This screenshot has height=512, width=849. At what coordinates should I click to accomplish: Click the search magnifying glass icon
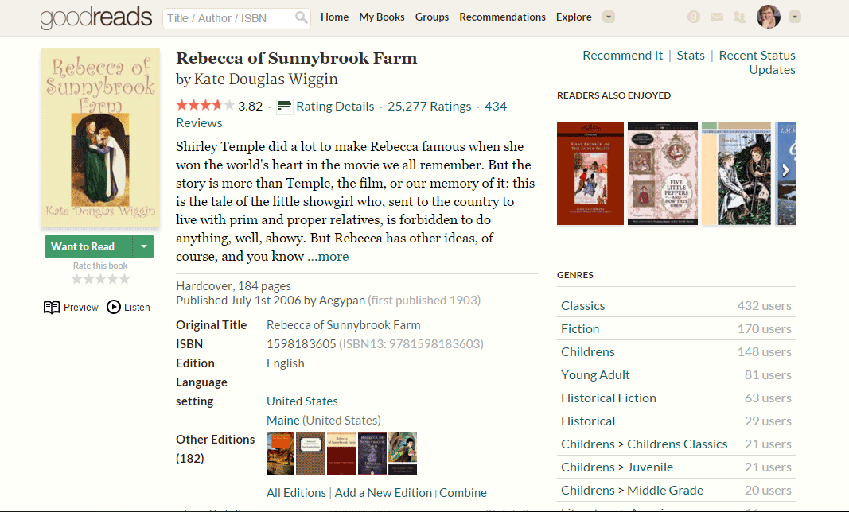(301, 17)
